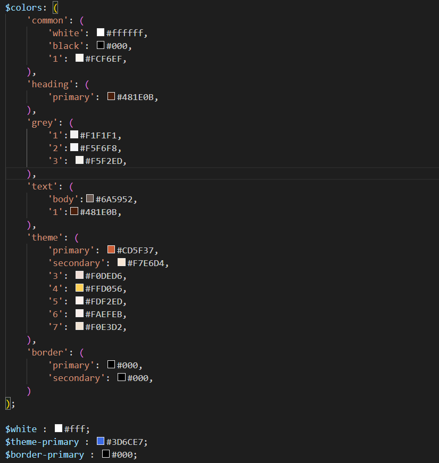Click the heading primary color swatch
Screen dimensions: 439x463
coord(111,97)
